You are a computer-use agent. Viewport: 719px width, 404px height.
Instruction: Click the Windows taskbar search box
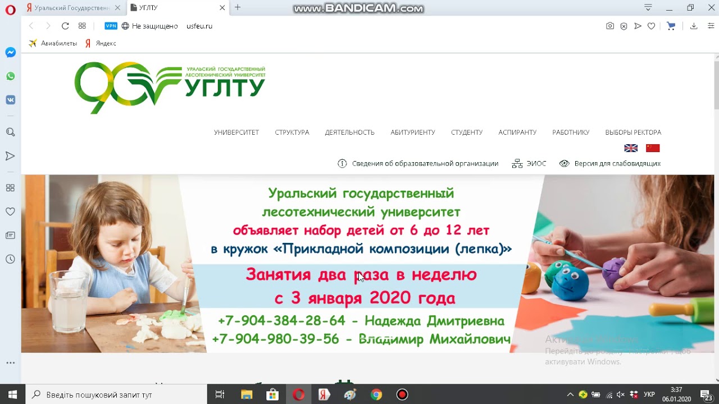pyautogui.click(x=116, y=394)
